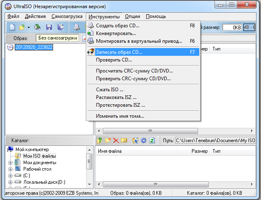
Task: Click the Make CD image drive toolbar icon
Action: [x=77, y=27]
